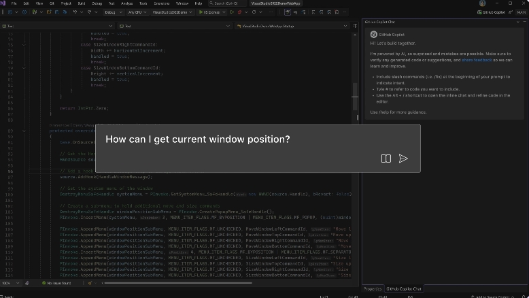Click the Save toolbar icon
The image size is (529, 298).
point(56,12)
